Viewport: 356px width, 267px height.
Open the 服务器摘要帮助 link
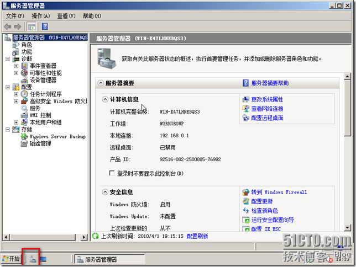[x=270, y=83]
